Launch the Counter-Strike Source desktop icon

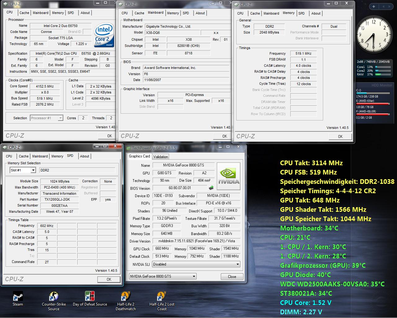pos(54,301)
